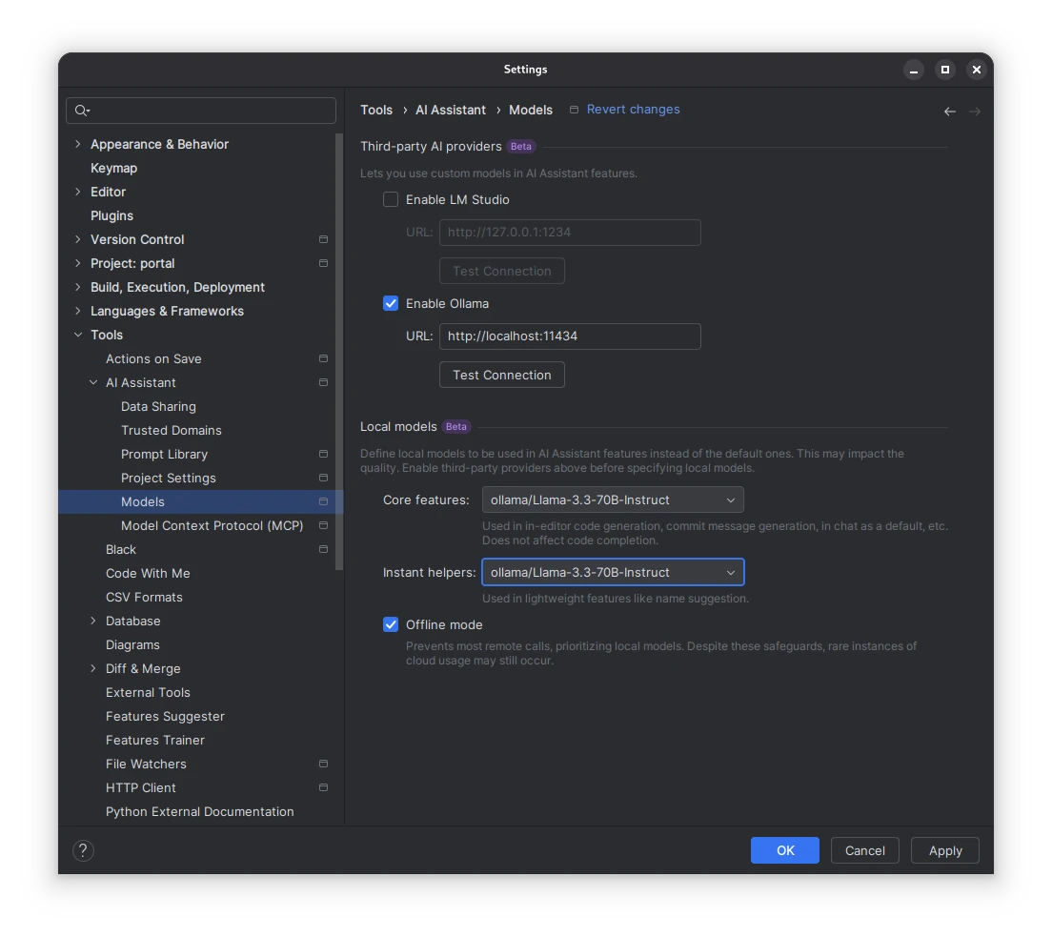
Task: Click project-level icon beside Version Control
Action: pyautogui.click(x=323, y=239)
